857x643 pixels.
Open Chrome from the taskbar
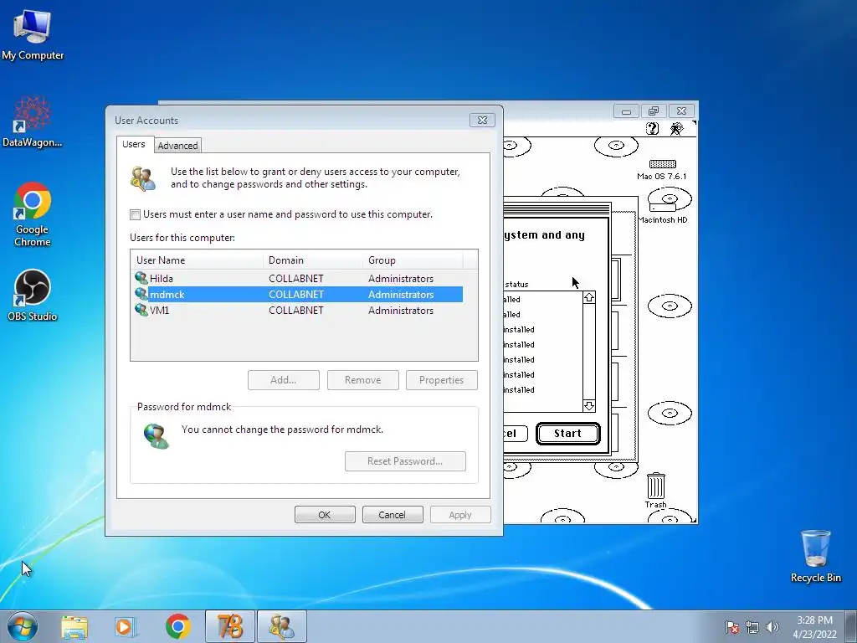tap(177, 626)
